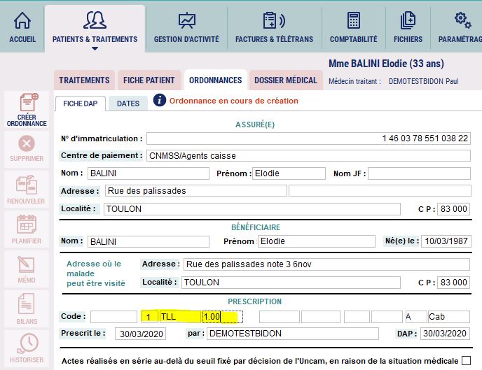Screen dimensions: 482x370
Task: Click the blue information icon
Action: click(160, 100)
